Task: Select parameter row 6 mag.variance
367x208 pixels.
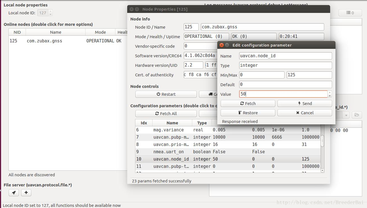Action: coord(228,130)
